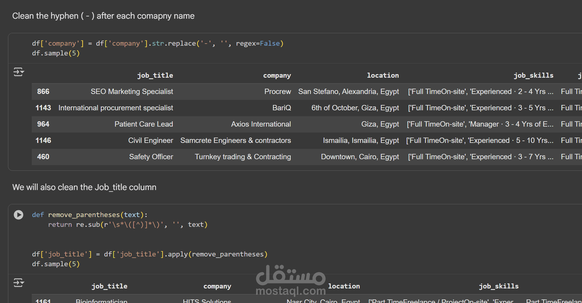This screenshot has height=303, width=582.
Task: Click the job_title header in first table
Action: 155,75
